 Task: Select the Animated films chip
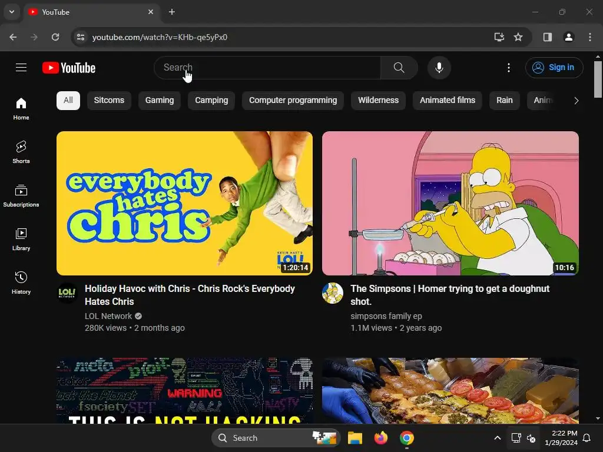pyautogui.click(x=448, y=100)
